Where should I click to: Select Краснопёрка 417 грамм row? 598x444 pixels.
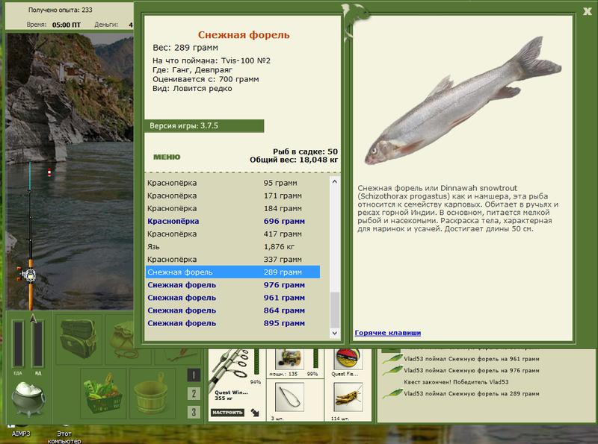tap(233, 234)
